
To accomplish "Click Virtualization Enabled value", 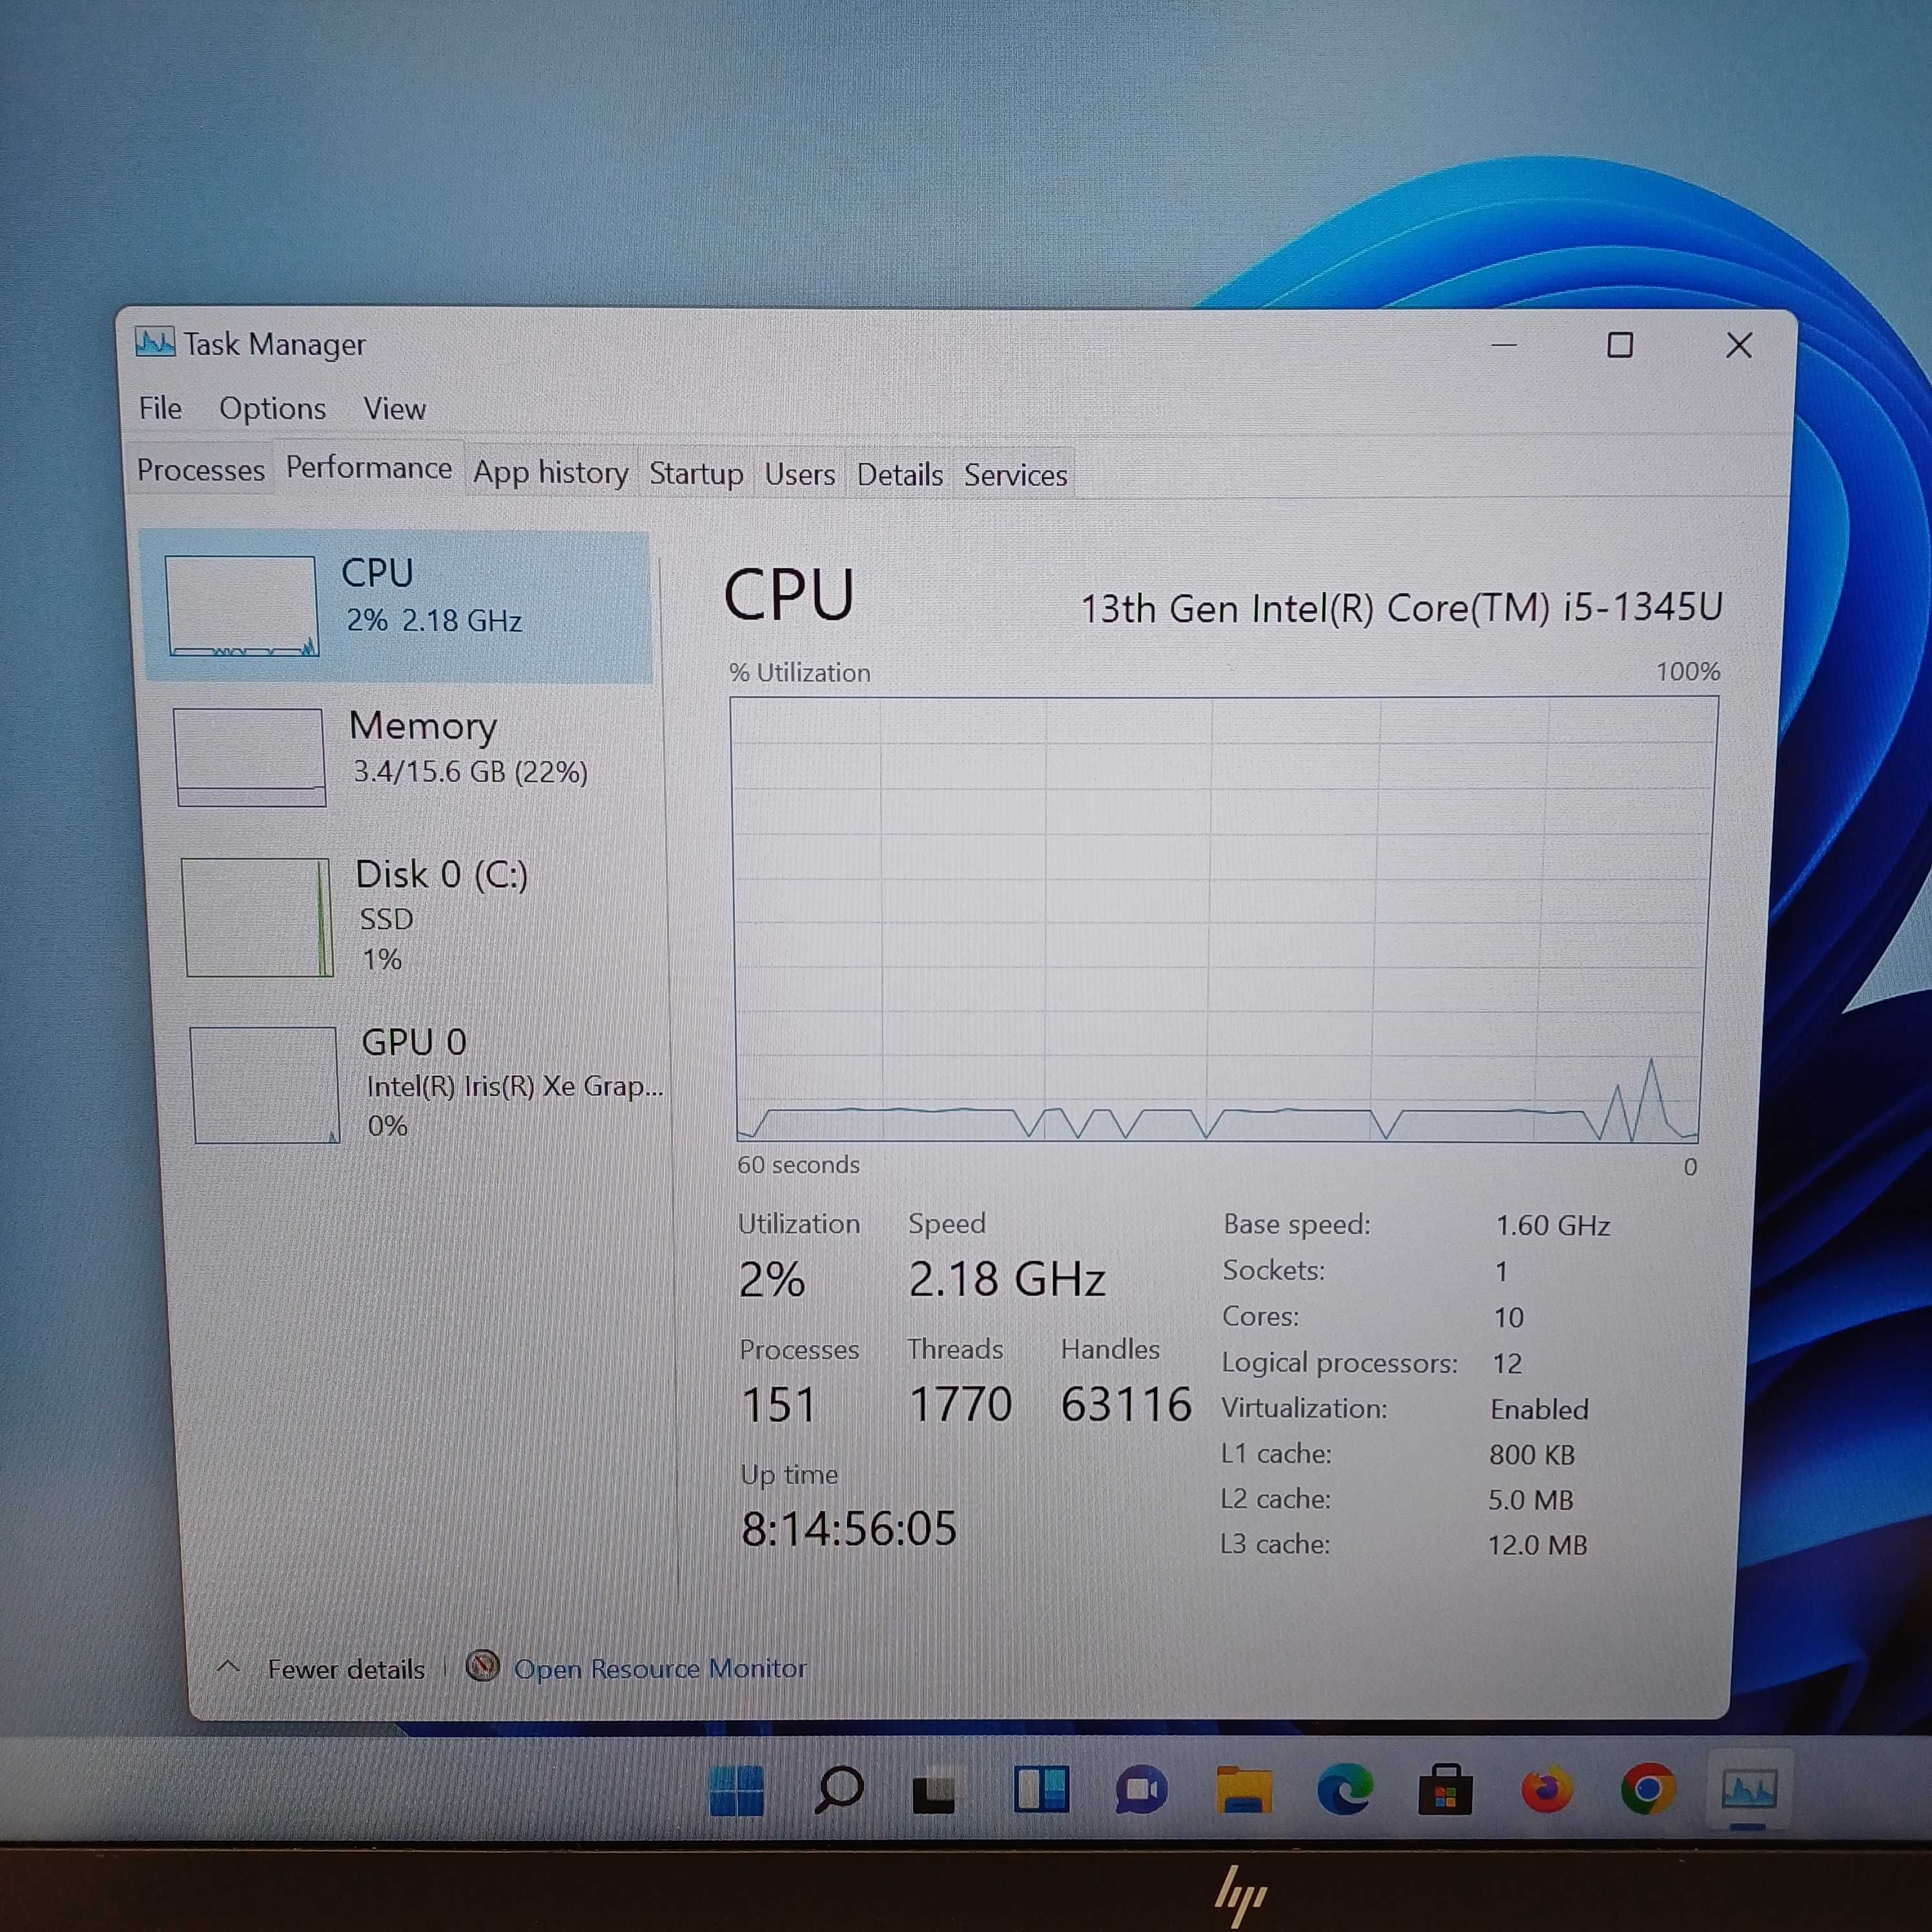I will [1539, 1409].
